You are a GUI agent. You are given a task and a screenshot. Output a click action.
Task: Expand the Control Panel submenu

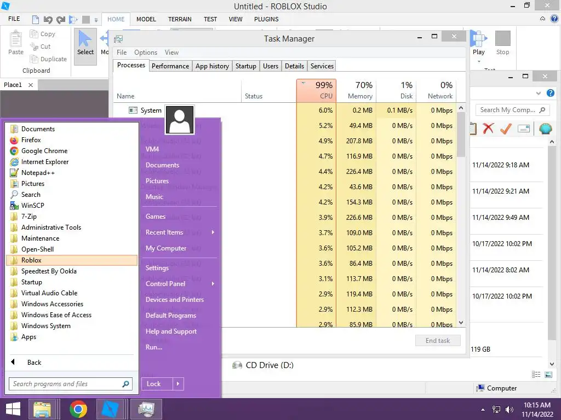pyautogui.click(x=213, y=284)
